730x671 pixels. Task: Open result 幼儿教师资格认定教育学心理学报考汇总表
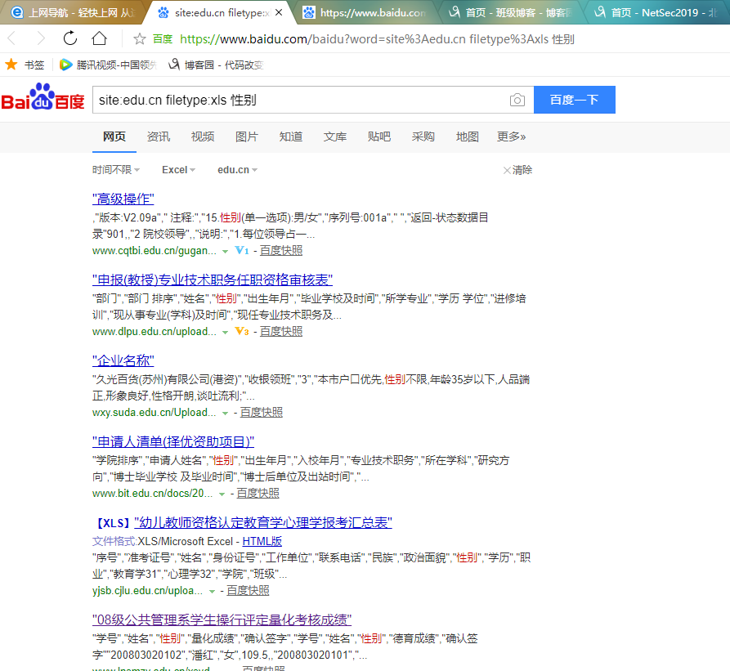point(263,522)
